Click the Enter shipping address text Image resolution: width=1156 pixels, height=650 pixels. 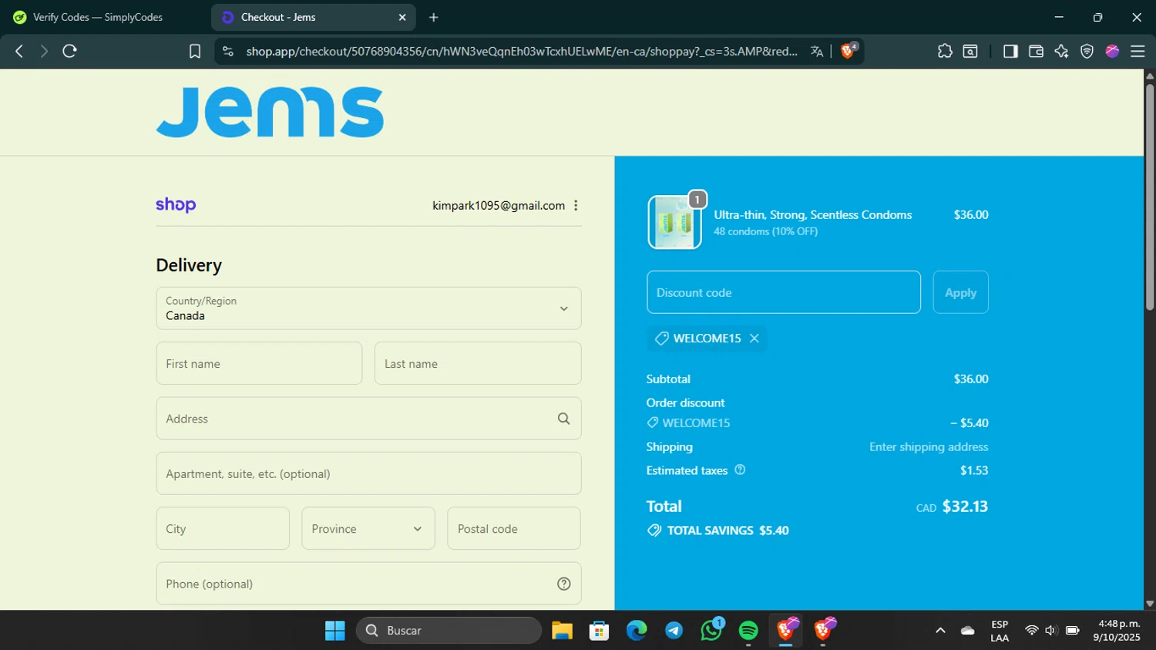(929, 446)
